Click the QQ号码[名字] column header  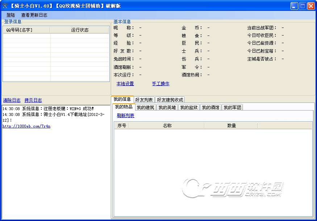tap(26, 30)
